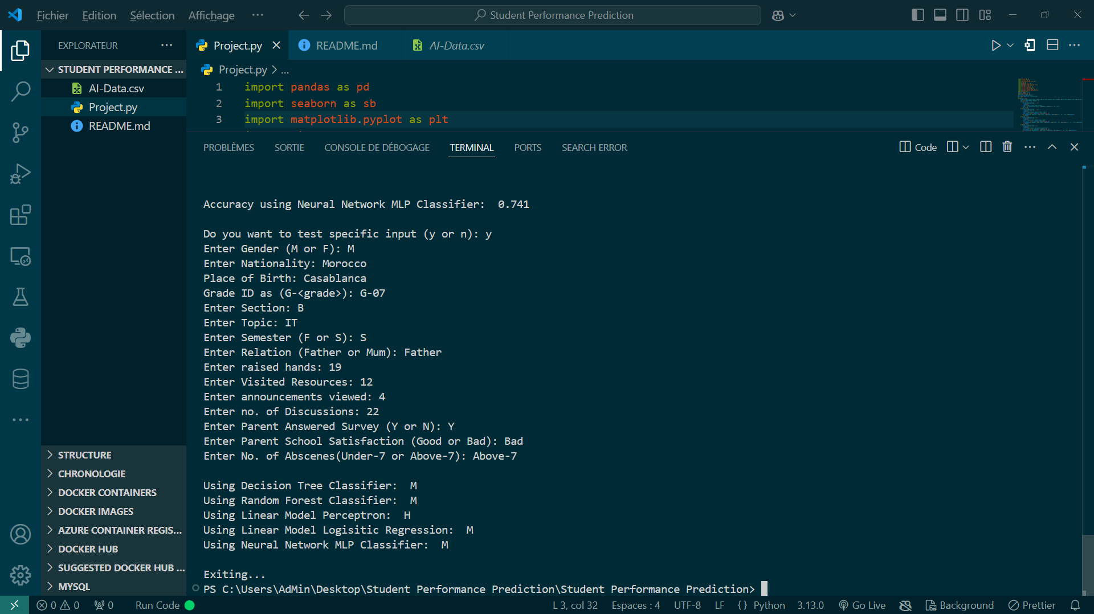The width and height of the screenshot is (1094, 614).
Task: Open Explorer views and more actions
Action: [x=166, y=46]
